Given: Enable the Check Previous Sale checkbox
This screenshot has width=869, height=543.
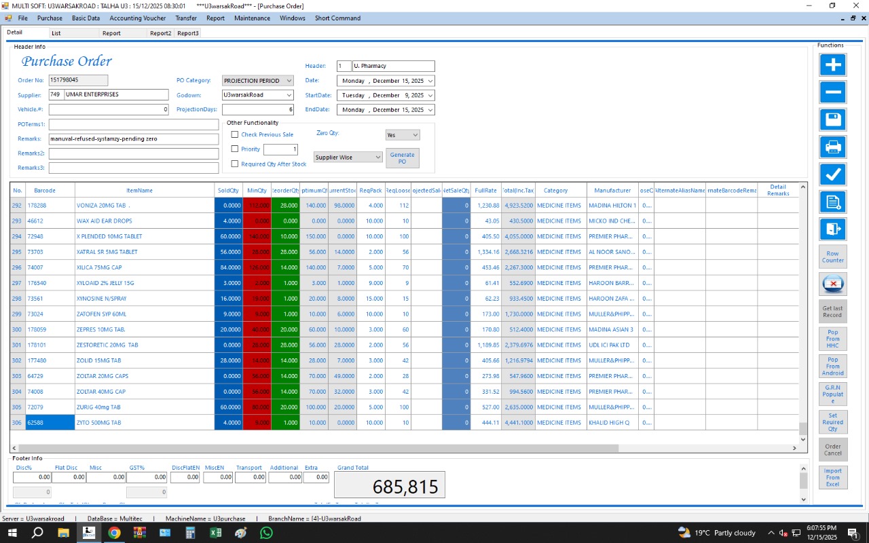Looking at the screenshot, I should (235, 134).
